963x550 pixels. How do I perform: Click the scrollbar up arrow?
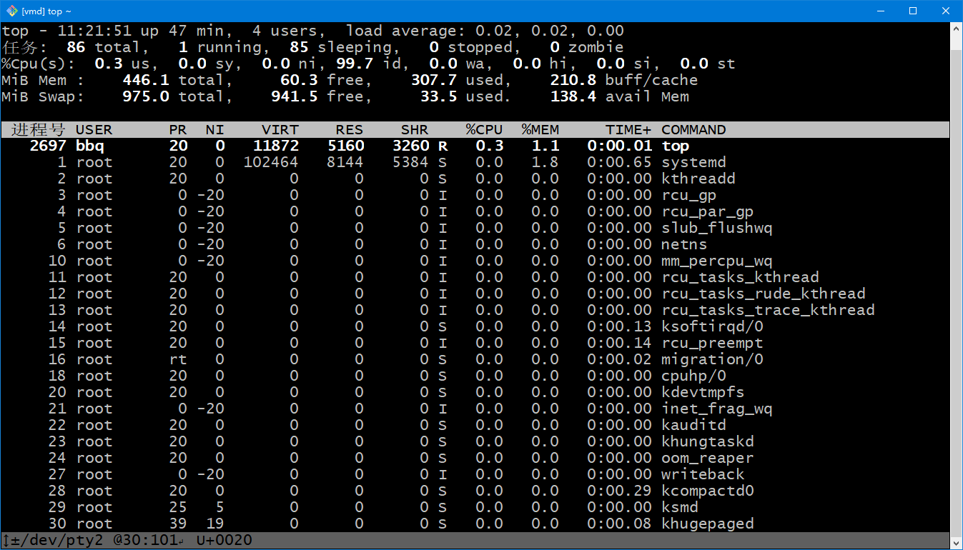(x=957, y=29)
